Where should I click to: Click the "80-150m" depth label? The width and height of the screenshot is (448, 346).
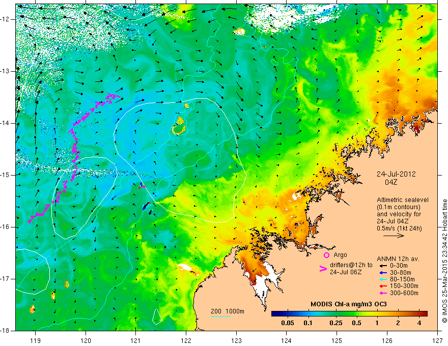coord(402,279)
